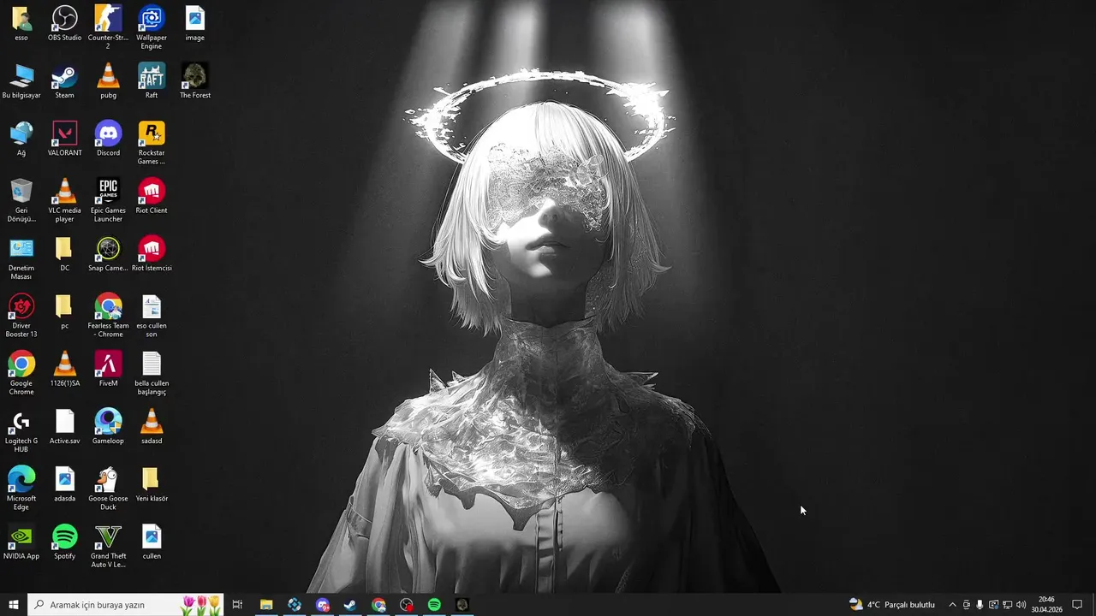The width and height of the screenshot is (1096, 616).
Task: Select the image file on desktop
Action: (195, 23)
